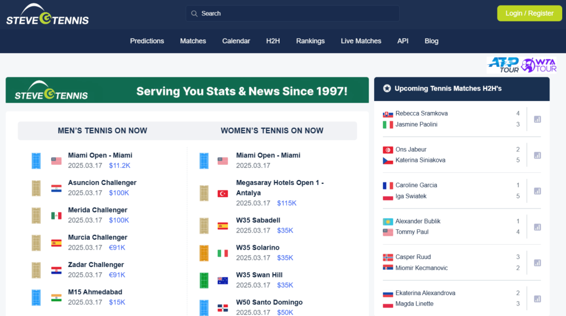Screen dimensions: 566x316
Task: Click player name Iga Swiatek
Action: (x=411, y=196)
